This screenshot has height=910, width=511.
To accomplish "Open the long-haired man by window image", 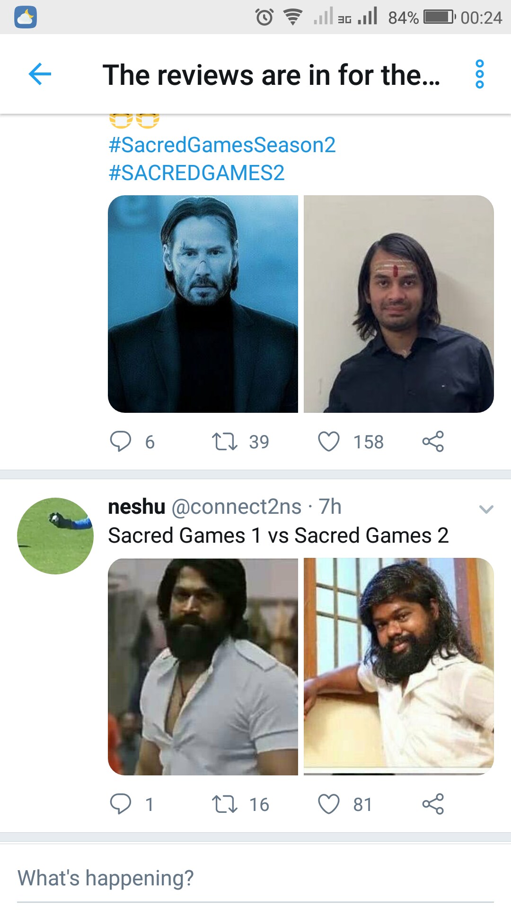I will (x=399, y=667).
